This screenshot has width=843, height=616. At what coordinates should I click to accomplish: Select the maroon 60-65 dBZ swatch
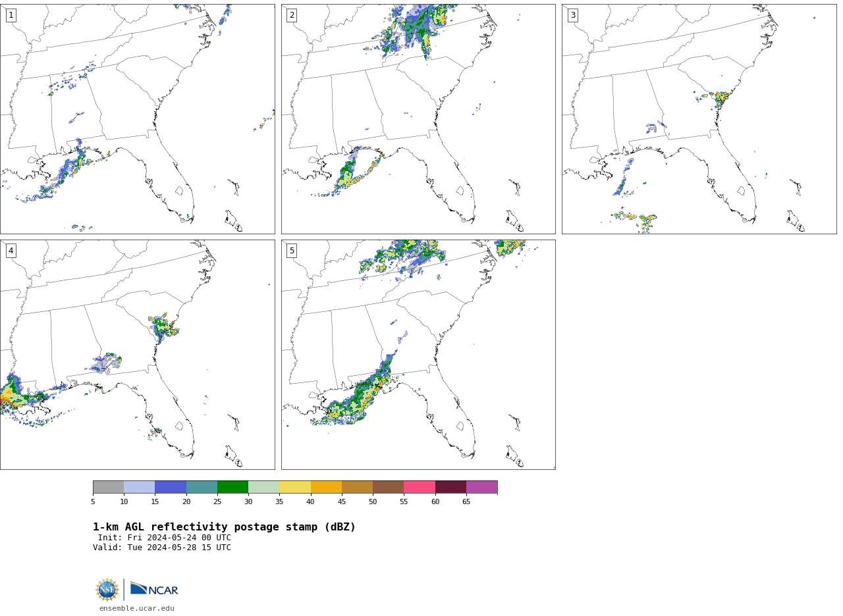[x=450, y=487]
